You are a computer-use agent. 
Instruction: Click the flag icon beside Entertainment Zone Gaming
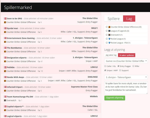click(x=5, y=38)
